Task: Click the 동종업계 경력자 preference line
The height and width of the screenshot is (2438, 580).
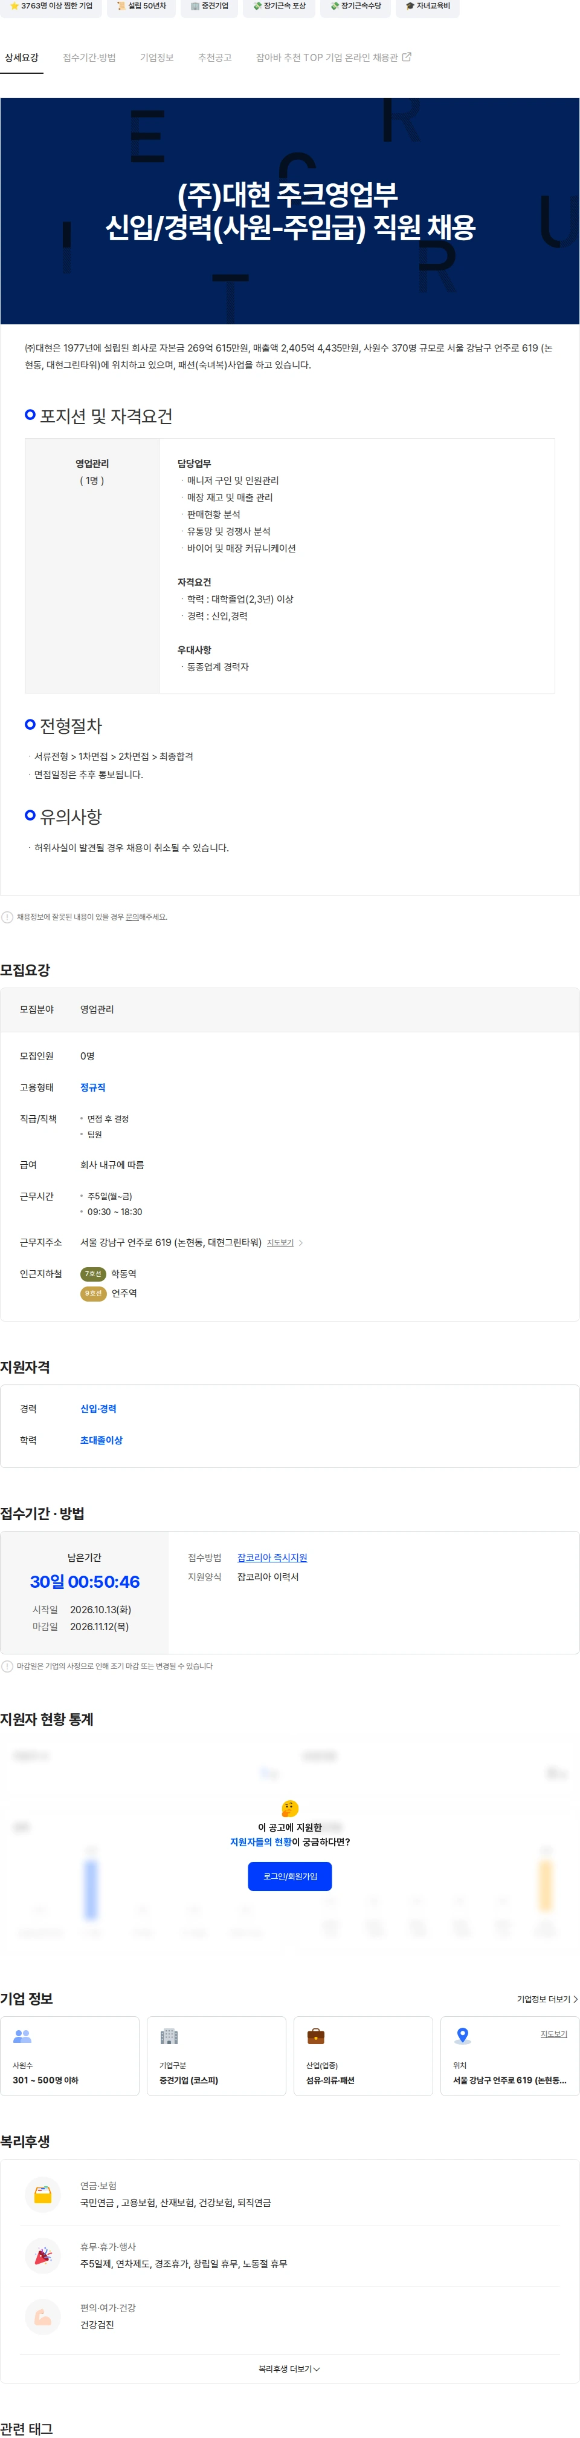Action: tap(217, 667)
